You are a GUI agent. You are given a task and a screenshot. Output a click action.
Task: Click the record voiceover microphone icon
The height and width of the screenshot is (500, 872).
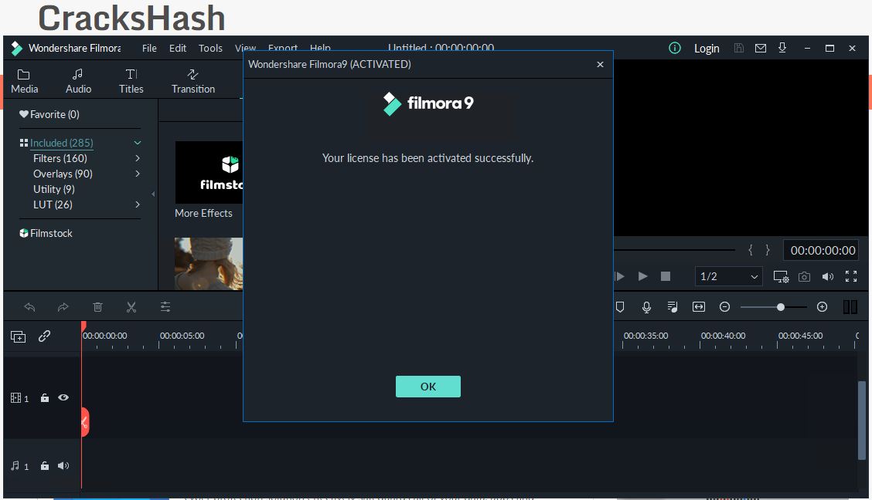pyautogui.click(x=646, y=307)
